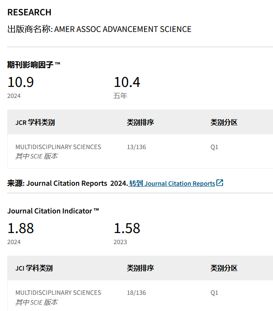The image size is (273, 311).
Task: Click the 转到 Journal Citation Reports link
Action: (x=172, y=183)
